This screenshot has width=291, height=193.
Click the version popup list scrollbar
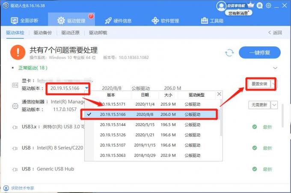221,118
